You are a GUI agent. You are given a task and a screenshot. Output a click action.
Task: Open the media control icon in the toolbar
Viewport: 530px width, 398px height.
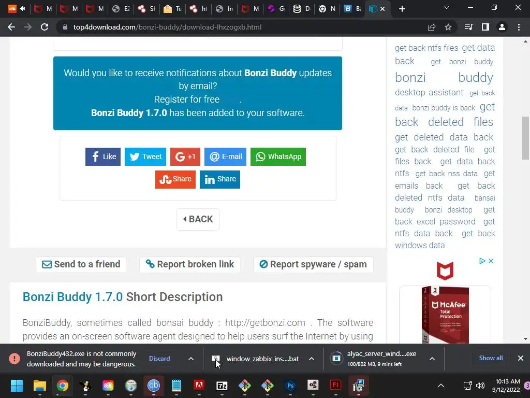click(x=469, y=27)
